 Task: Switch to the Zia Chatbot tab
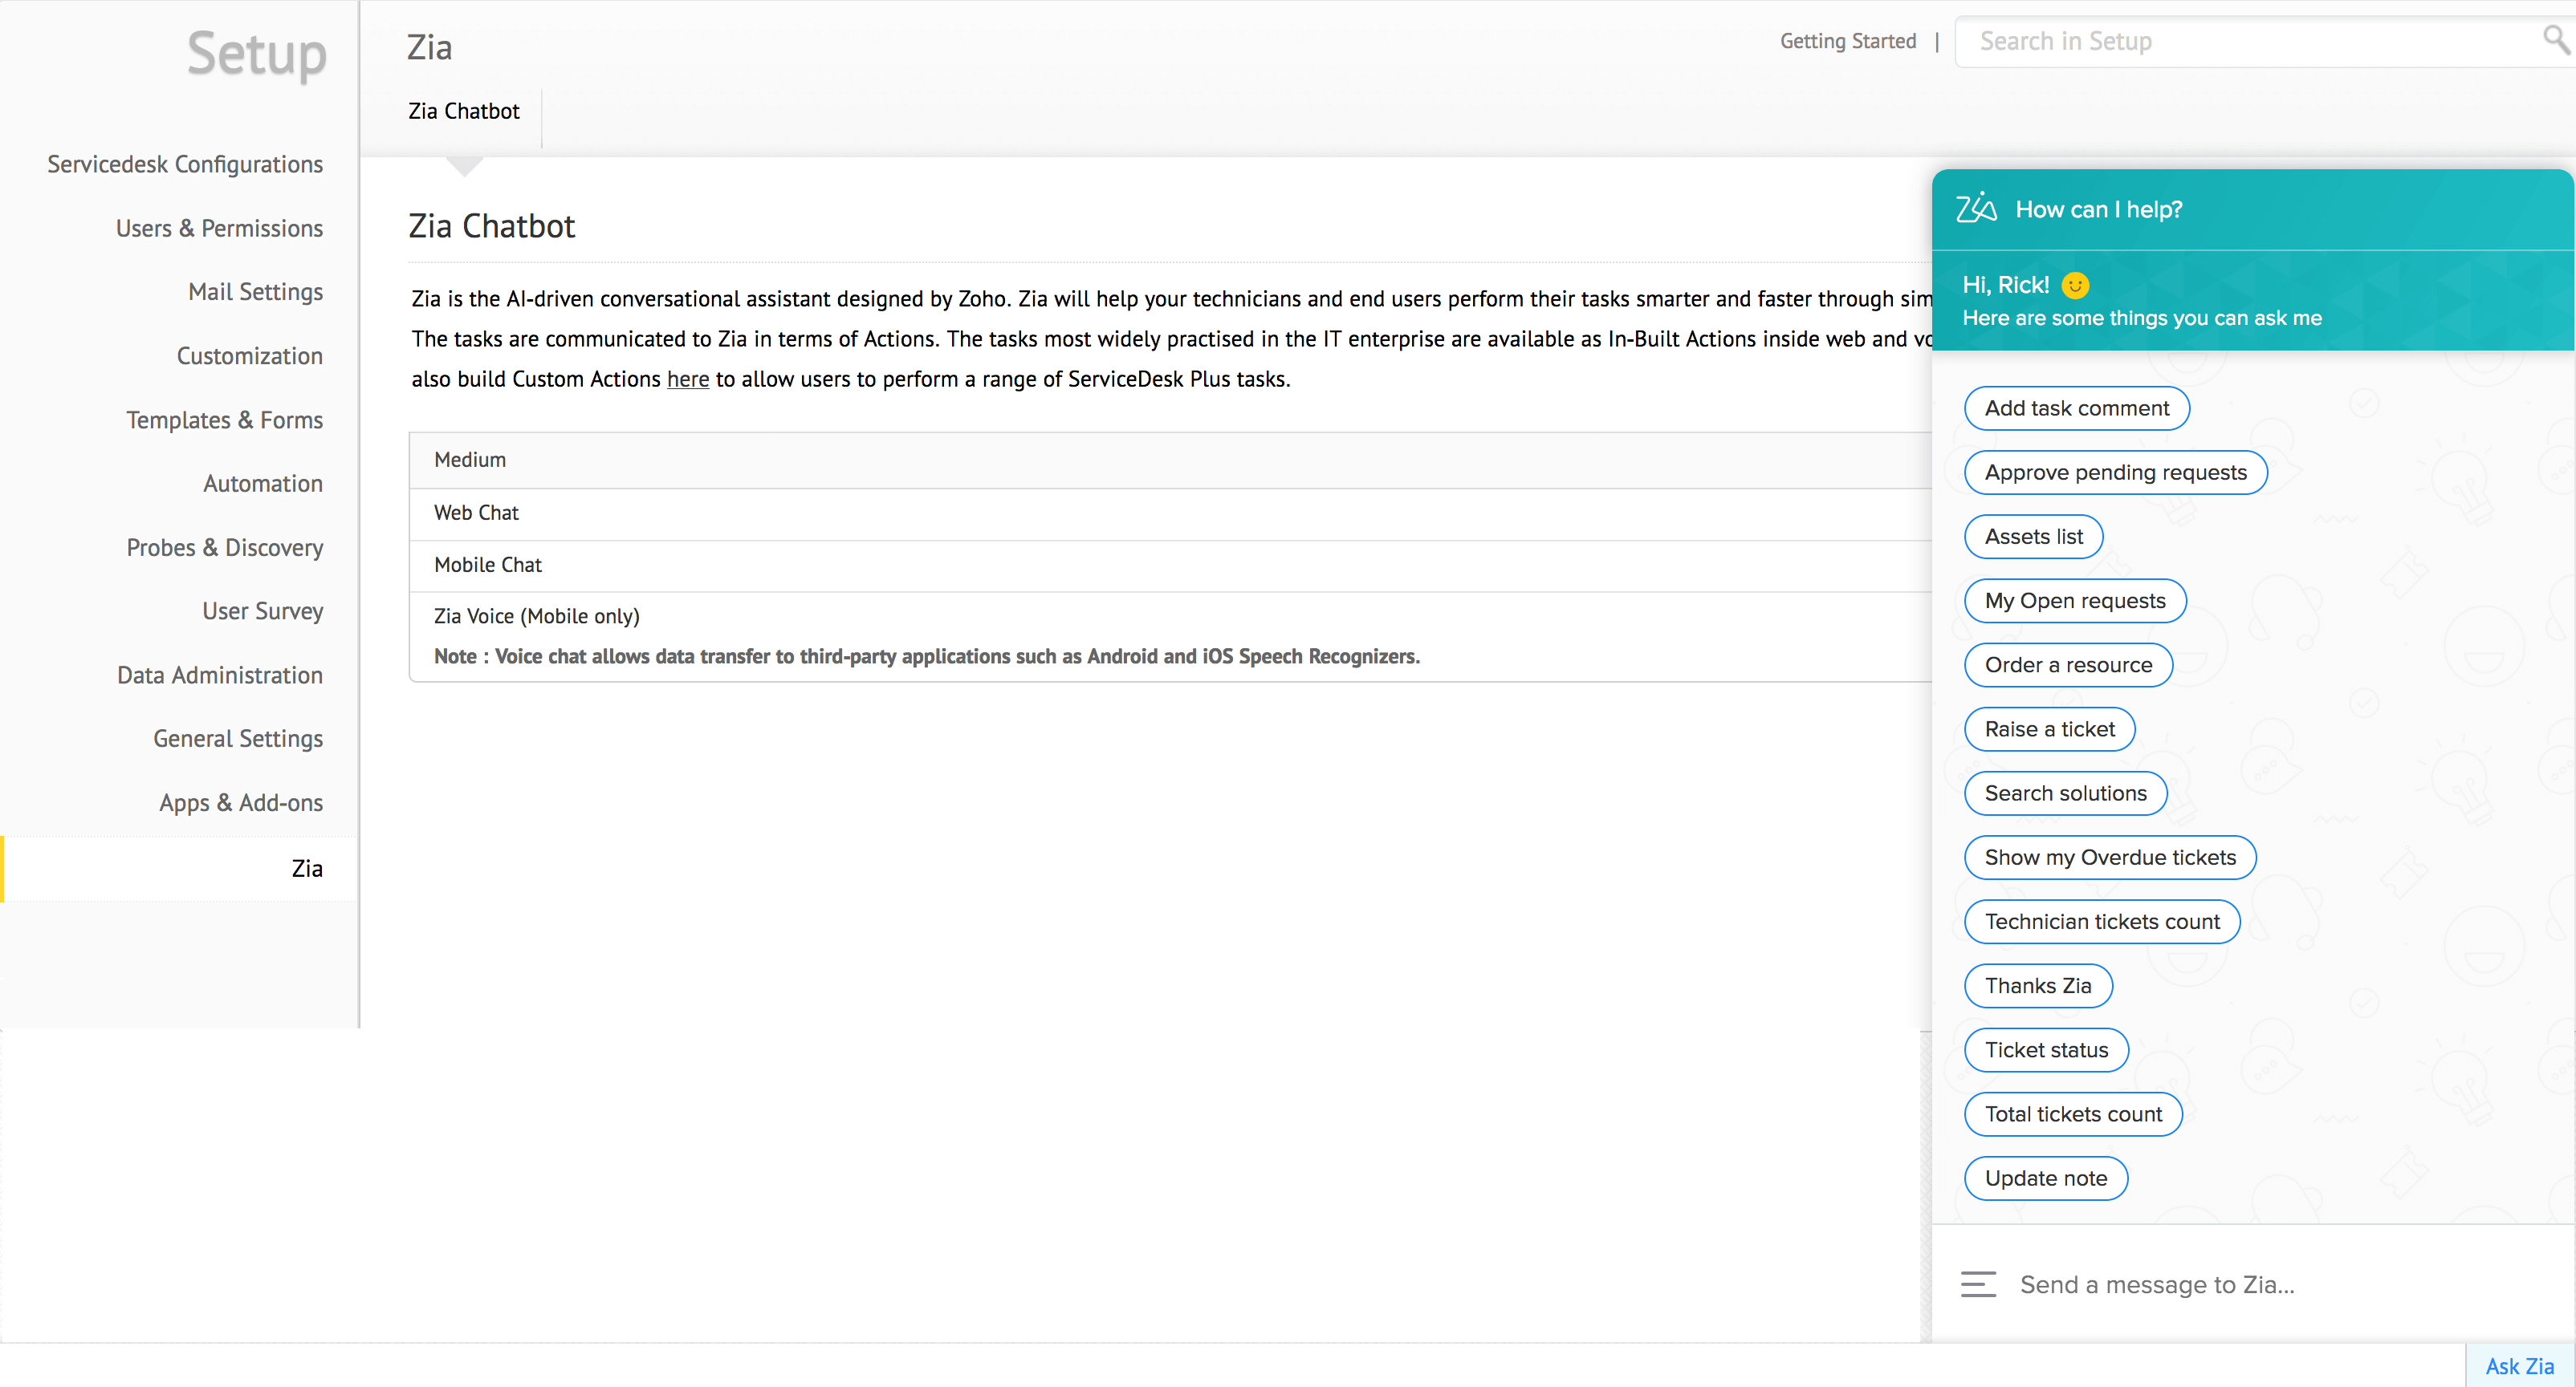click(463, 111)
